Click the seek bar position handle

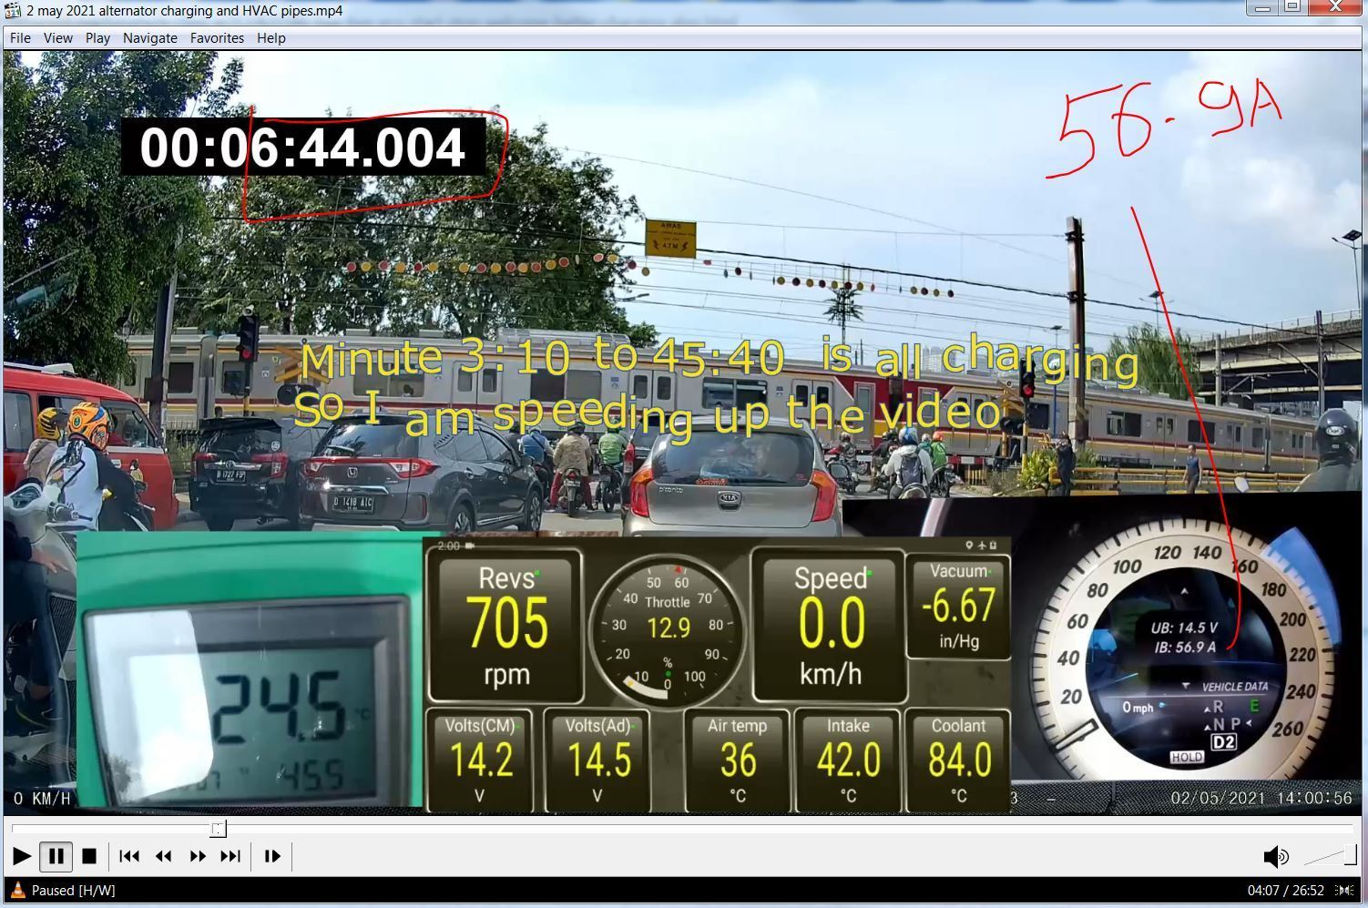(x=219, y=829)
